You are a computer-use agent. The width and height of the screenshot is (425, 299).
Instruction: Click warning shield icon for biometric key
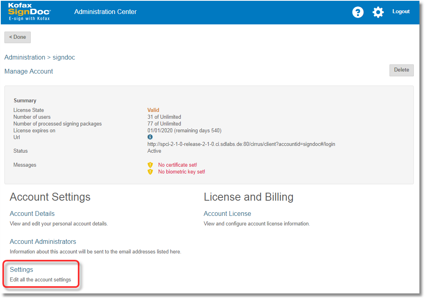[x=150, y=172]
